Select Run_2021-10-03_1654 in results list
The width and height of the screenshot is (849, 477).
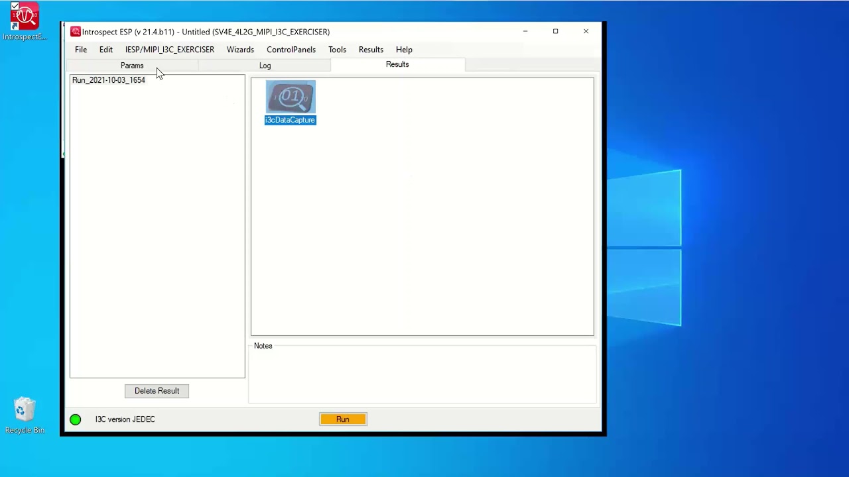108,80
